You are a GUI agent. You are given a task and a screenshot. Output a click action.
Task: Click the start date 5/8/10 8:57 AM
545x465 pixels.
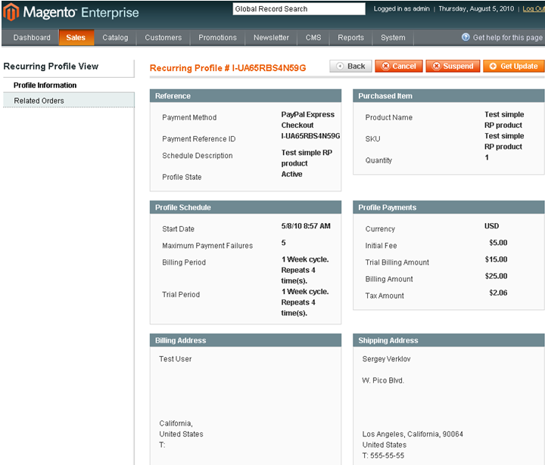(x=306, y=226)
